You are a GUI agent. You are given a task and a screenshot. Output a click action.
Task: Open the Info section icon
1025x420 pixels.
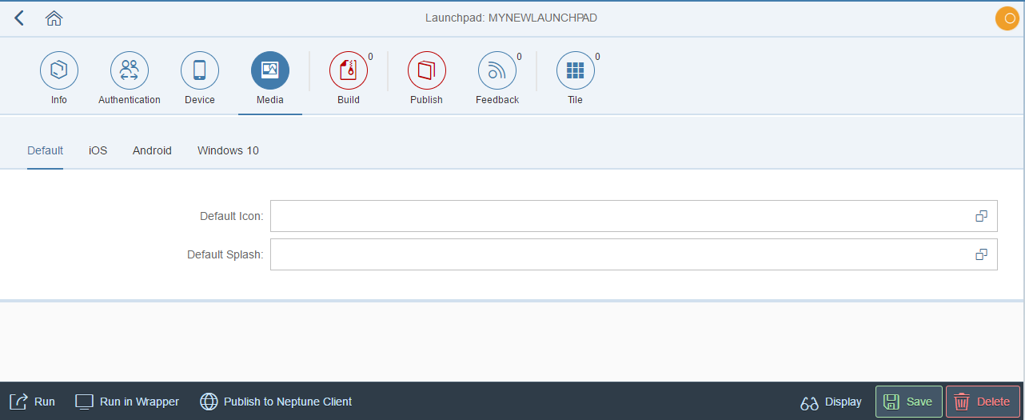tap(59, 70)
